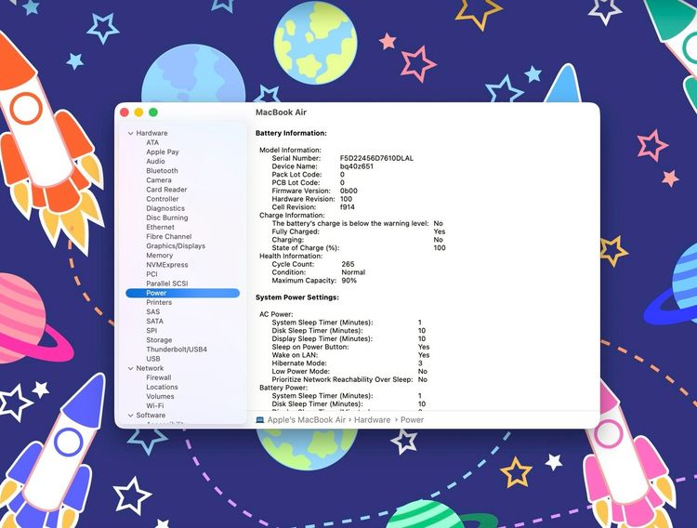Click the Cell Revision value f914
Viewport: 697px width, 528px height.
[348, 207]
